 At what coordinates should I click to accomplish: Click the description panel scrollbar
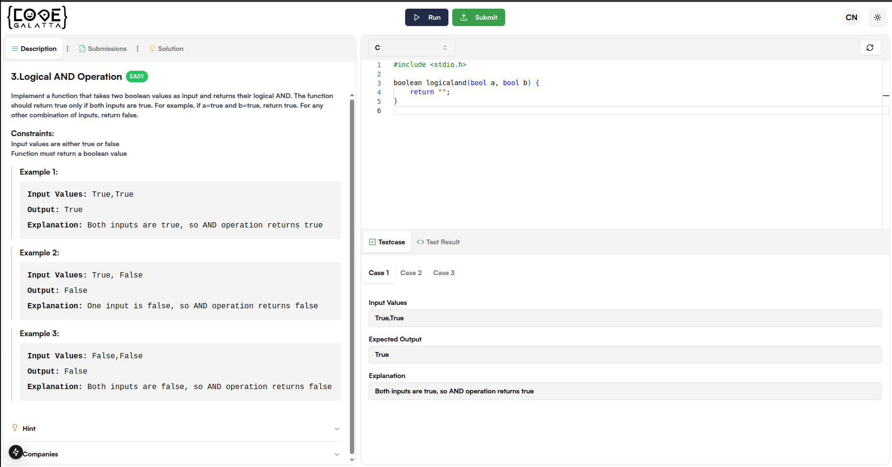(352, 277)
